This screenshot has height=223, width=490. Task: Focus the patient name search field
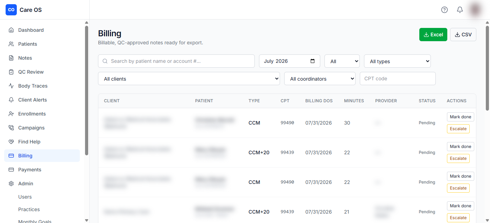point(176,61)
